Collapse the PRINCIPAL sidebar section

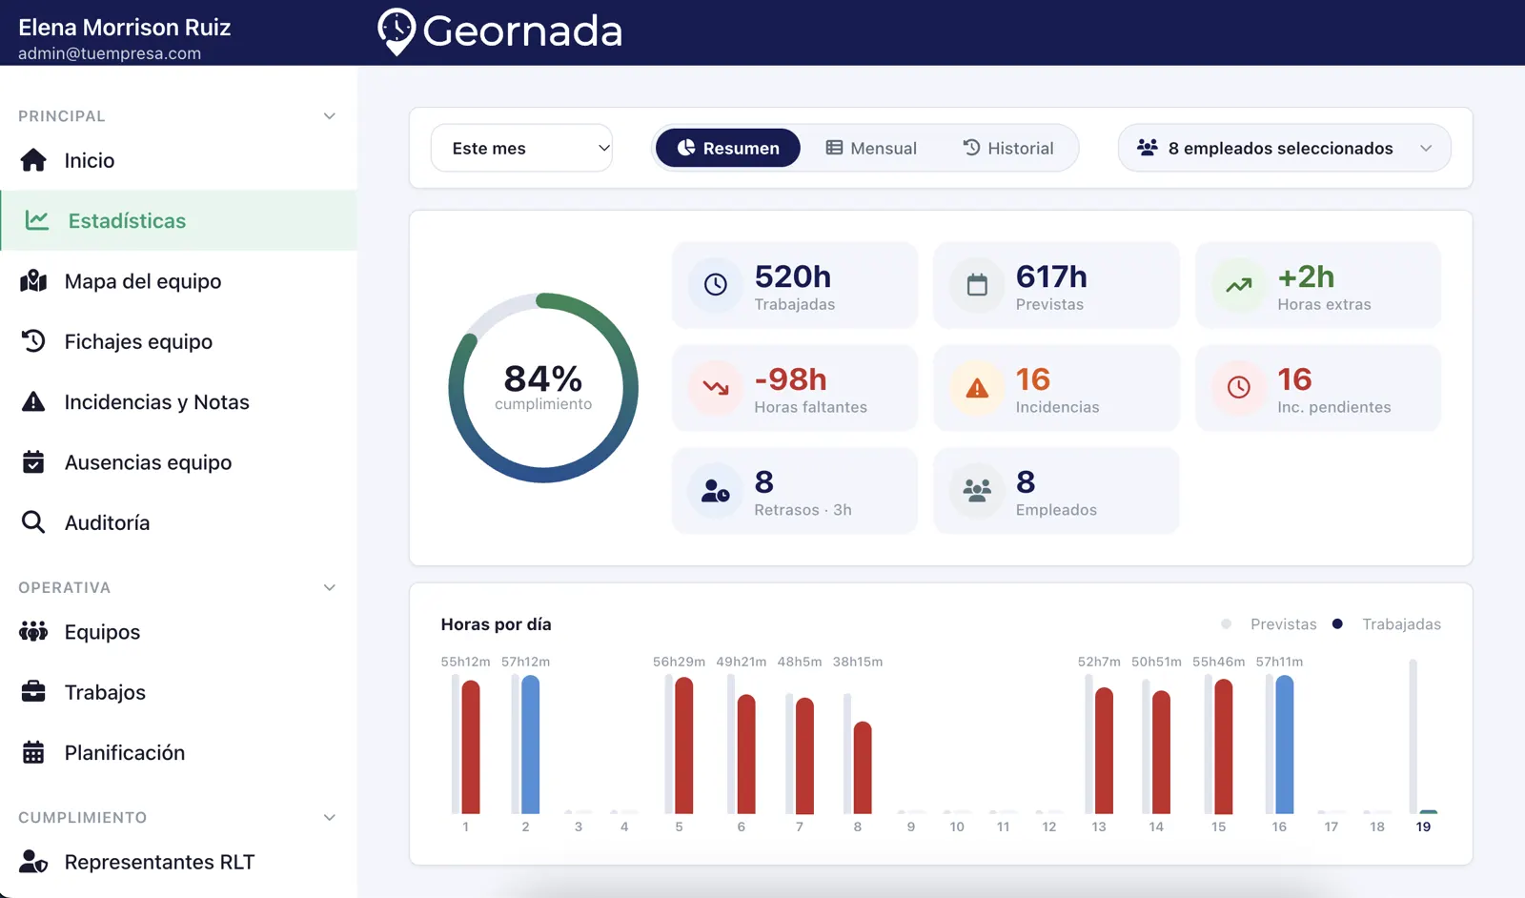(330, 116)
